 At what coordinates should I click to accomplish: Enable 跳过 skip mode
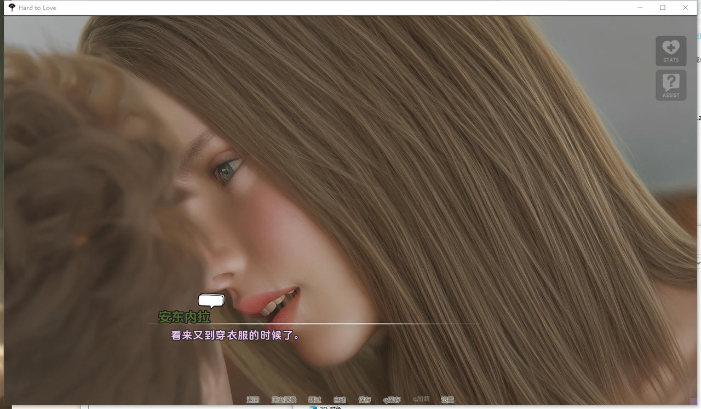(315, 400)
